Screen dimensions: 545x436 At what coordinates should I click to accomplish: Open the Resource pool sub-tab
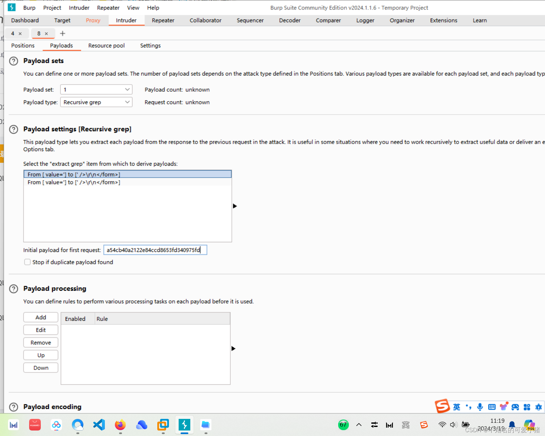pyautogui.click(x=106, y=46)
